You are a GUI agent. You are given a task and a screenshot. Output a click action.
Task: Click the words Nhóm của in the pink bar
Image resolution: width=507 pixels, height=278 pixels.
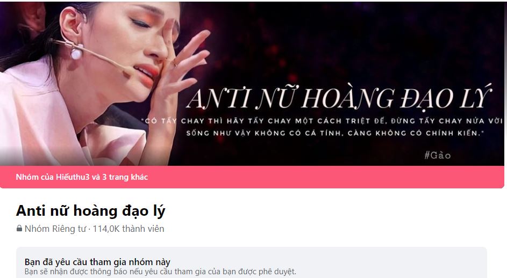(34, 177)
